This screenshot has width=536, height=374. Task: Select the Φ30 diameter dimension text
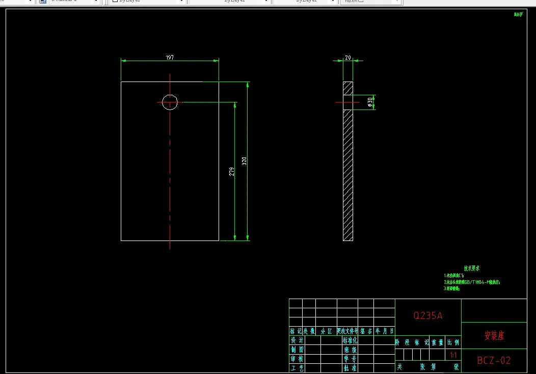point(370,102)
